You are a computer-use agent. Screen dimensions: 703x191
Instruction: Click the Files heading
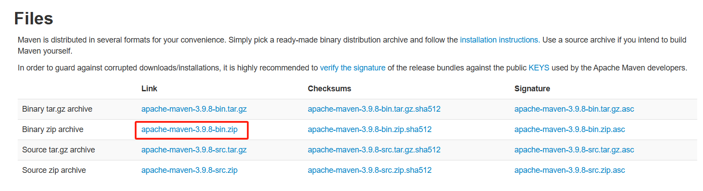34,19
